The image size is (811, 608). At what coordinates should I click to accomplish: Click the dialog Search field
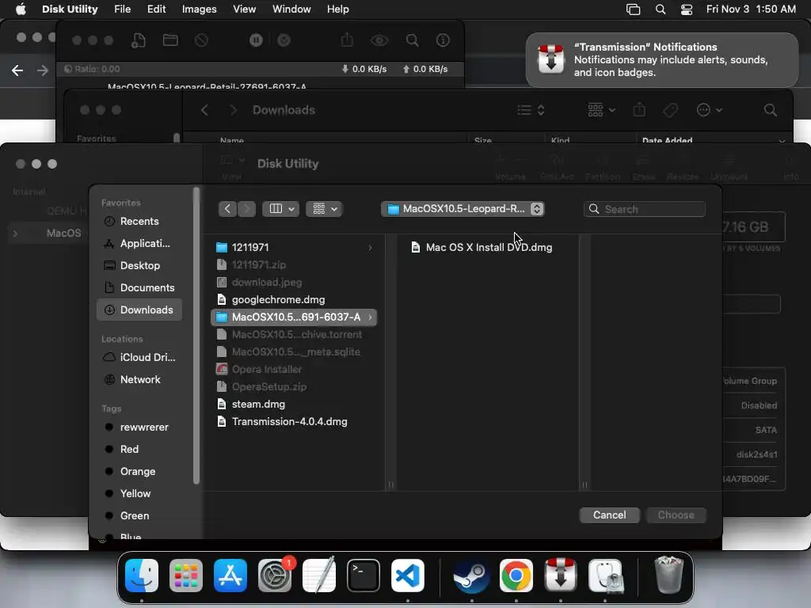(645, 209)
